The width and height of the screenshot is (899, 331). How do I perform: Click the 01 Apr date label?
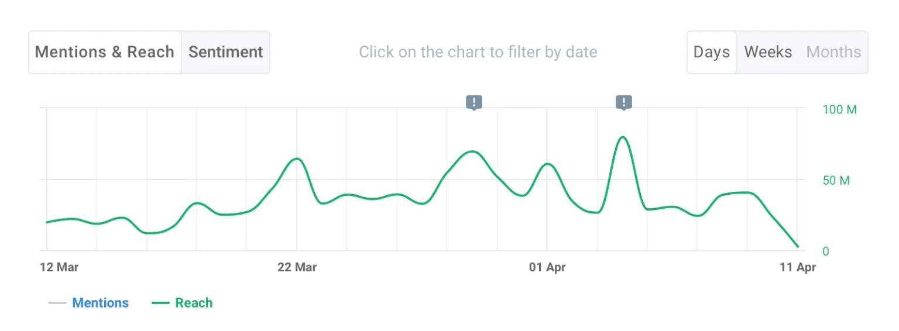pyautogui.click(x=547, y=267)
